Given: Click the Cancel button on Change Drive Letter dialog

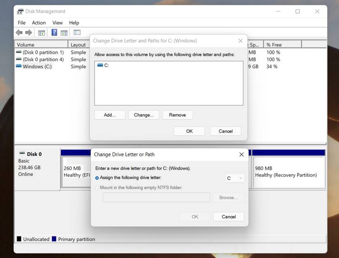Looking at the screenshot, I should [x=229, y=217].
